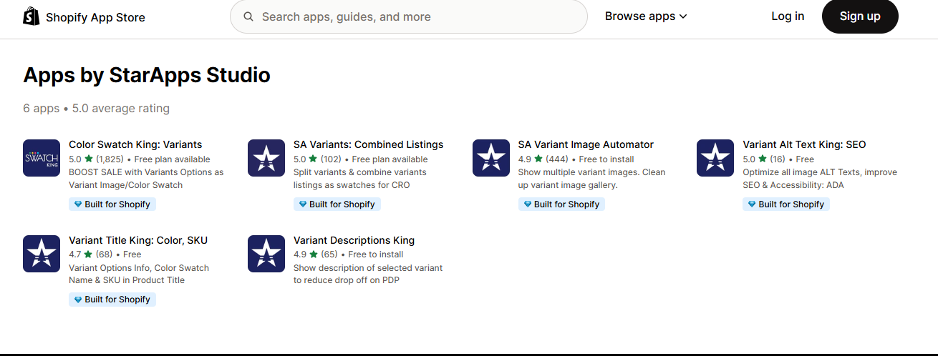Select the SA Variant Image Automator title
The height and width of the screenshot is (356, 938).
click(x=586, y=144)
